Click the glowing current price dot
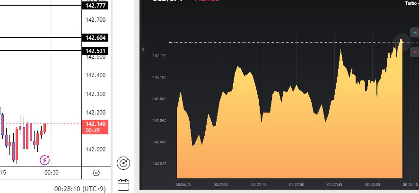 point(402,42)
